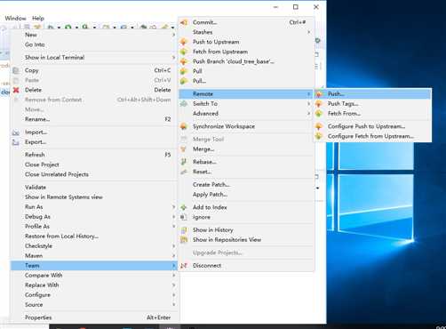446x329 pixels.
Task: Click the Push... icon in Remote submenu
Action: [319, 94]
